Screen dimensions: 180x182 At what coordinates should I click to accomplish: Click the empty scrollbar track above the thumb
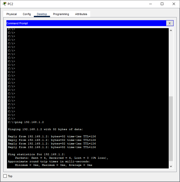point(171,64)
